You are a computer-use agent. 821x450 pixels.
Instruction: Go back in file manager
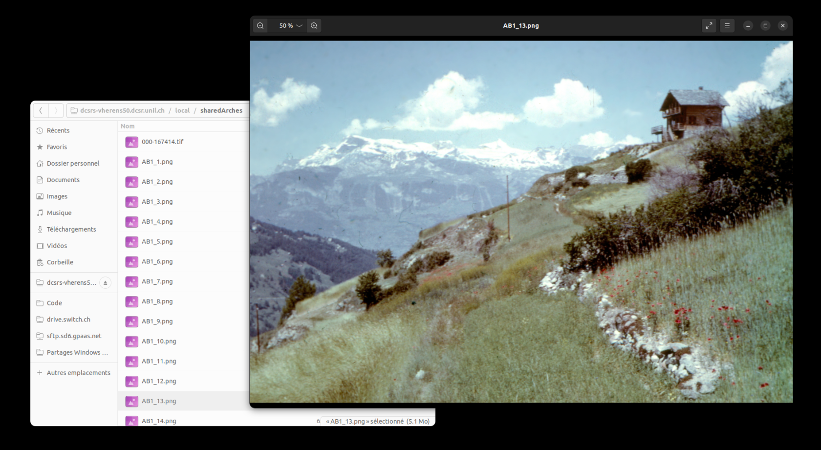pos(41,111)
